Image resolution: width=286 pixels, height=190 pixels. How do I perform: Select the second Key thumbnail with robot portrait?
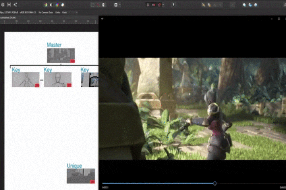pos(58,80)
